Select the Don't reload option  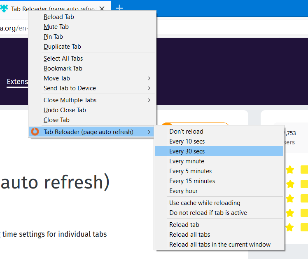click(x=186, y=132)
